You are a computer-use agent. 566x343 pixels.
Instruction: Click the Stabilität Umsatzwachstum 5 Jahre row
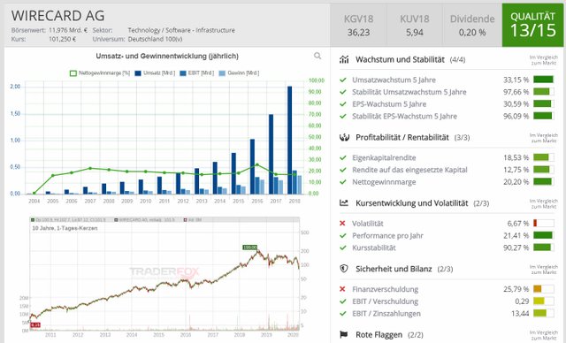(447, 92)
